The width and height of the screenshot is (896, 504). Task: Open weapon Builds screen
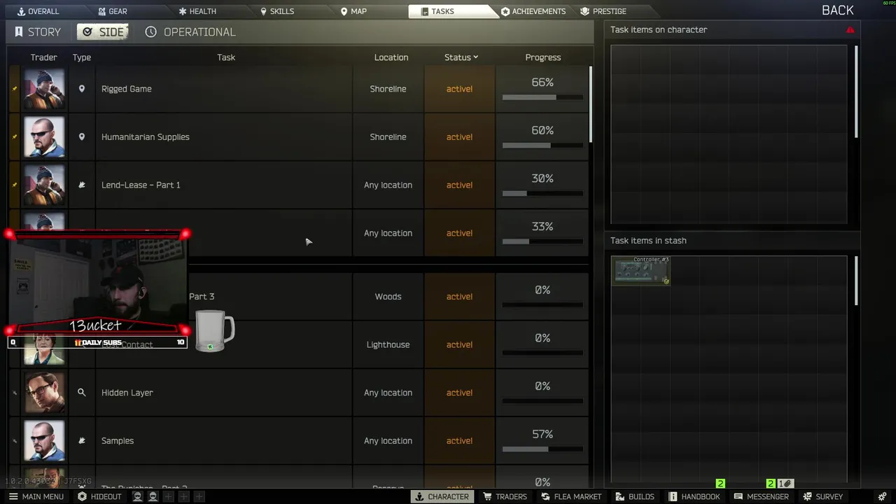pos(634,496)
